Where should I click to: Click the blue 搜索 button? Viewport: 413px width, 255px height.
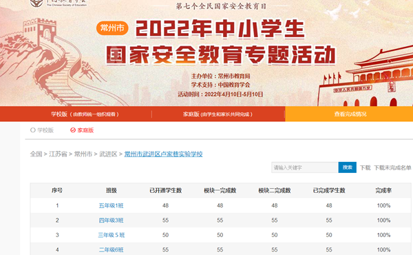pos(347,167)
